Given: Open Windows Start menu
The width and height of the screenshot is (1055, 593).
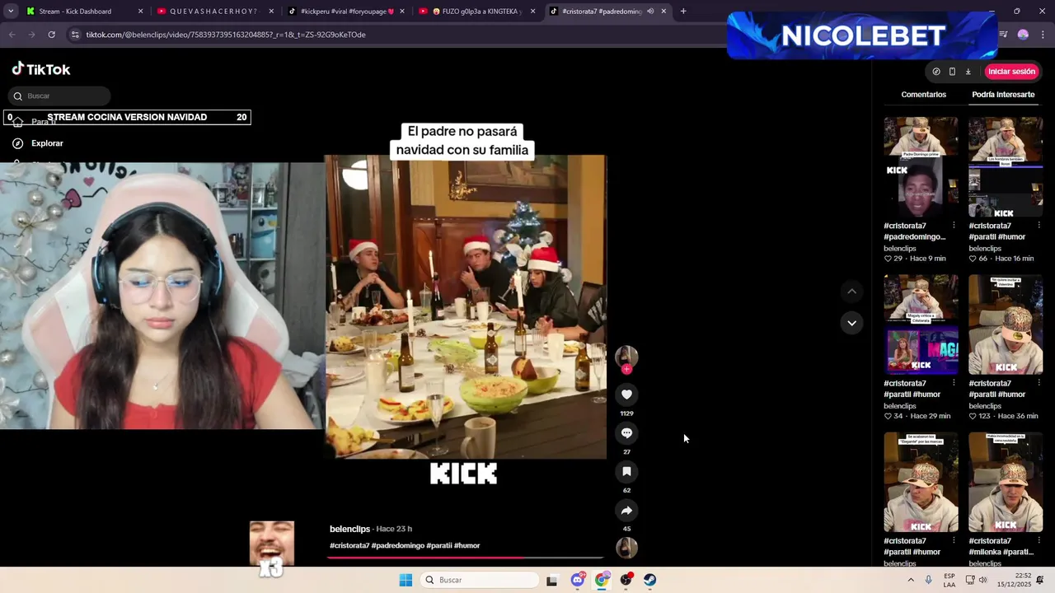Looking at the screenshot, I should (x=406, y=580).
